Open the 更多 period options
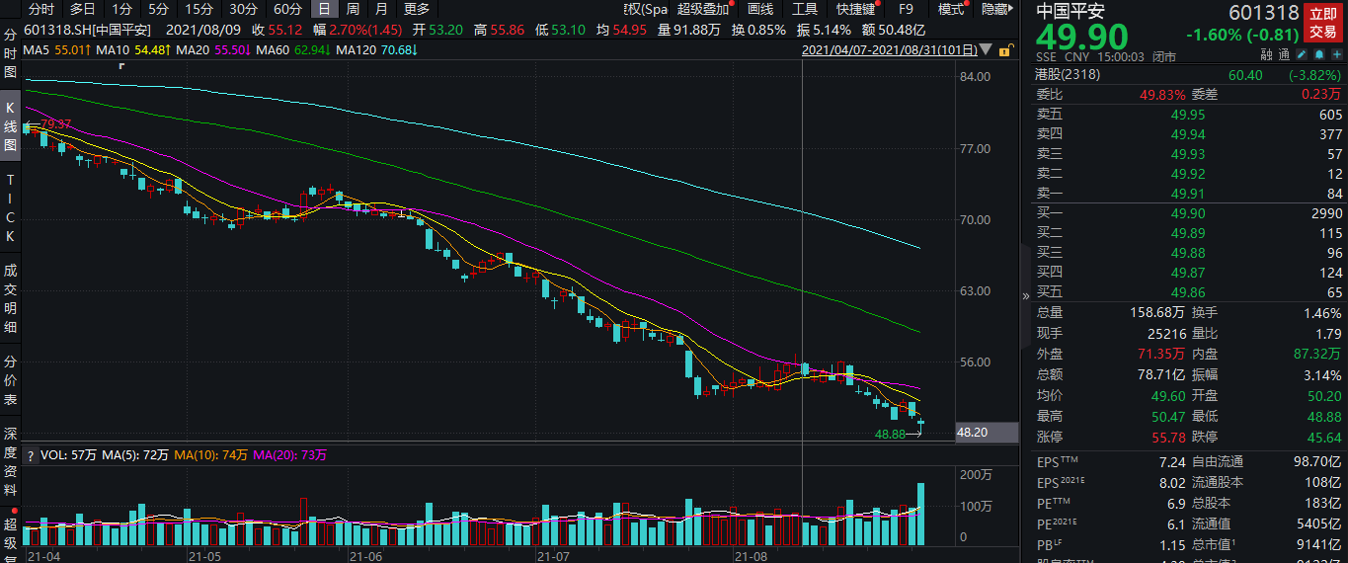This screenshot has width=1348, height=563. tap(418, 9)
